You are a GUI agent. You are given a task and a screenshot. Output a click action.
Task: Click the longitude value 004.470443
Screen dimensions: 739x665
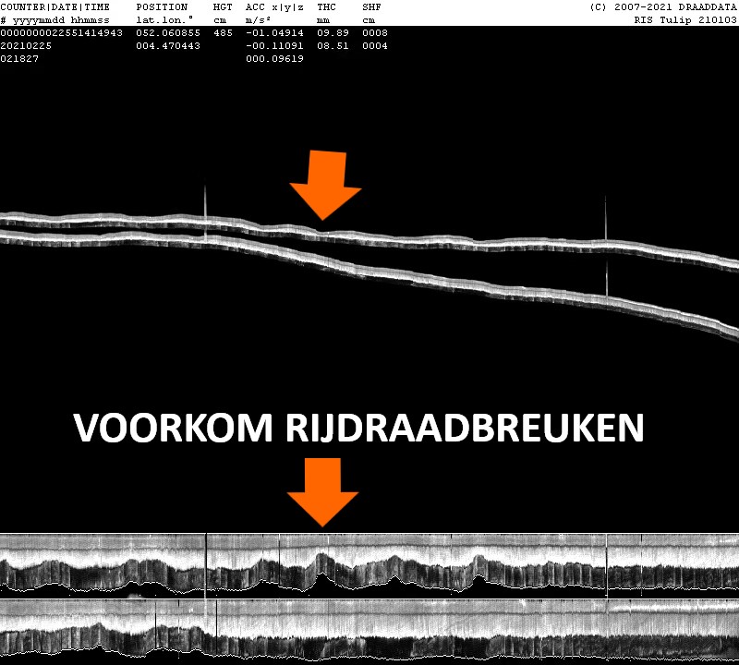click(x=168, y=45)
